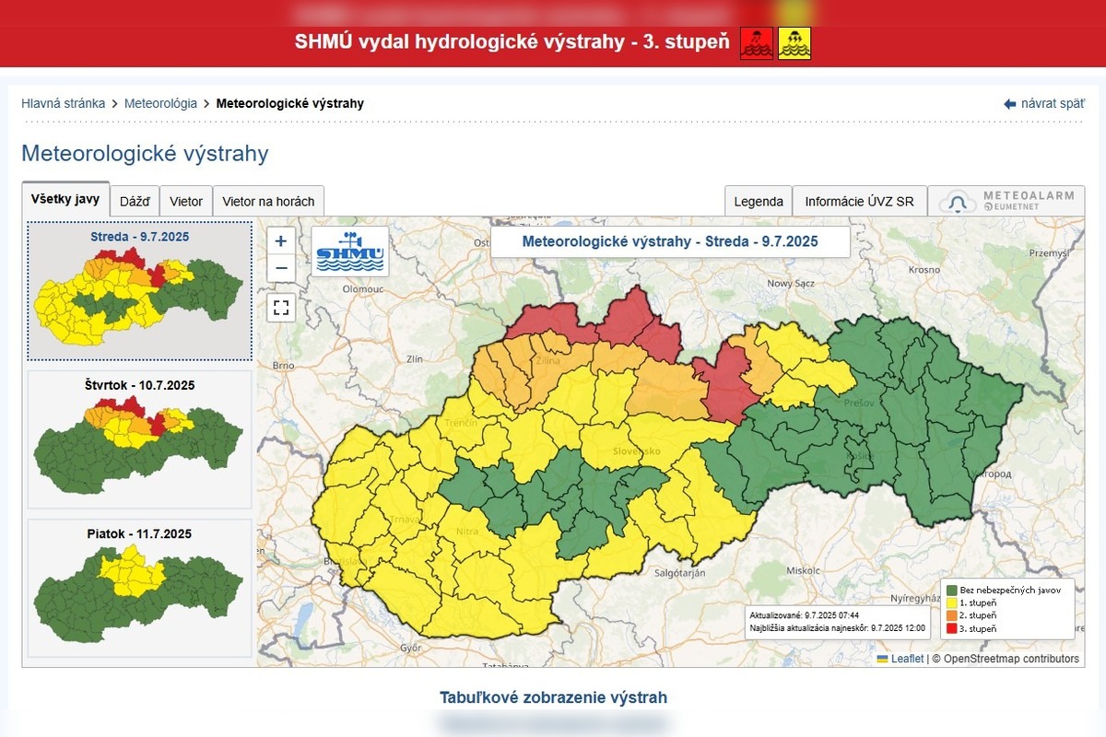Screen dimensions: 1106x737
Task: Click the SHMÚ logo on map
Action: [350, 252]
